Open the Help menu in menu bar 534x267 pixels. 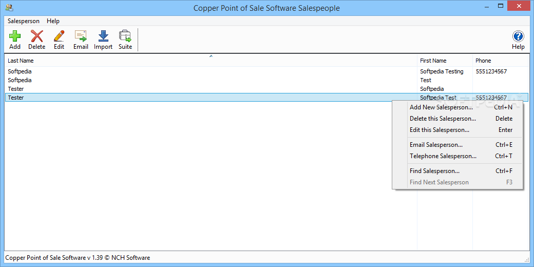pos(53,21)
